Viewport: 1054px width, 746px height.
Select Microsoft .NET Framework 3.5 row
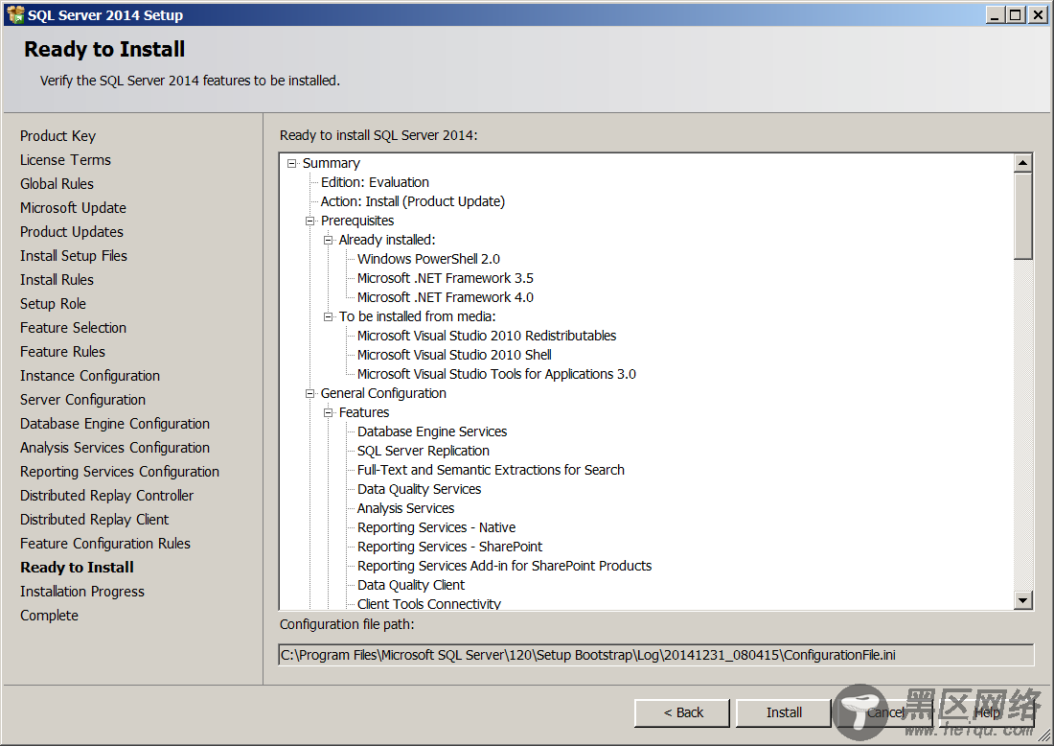[x=445, y=278]
